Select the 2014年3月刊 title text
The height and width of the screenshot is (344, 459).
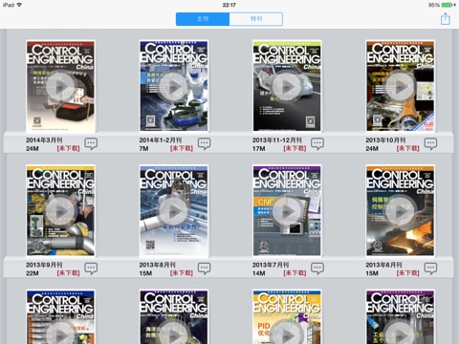pyautogui.click(x=44, y=140)
